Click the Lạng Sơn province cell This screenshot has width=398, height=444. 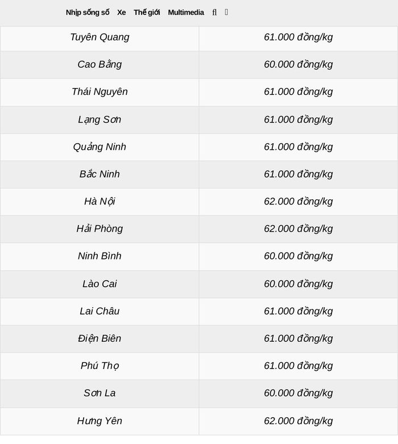coord(100,119)
